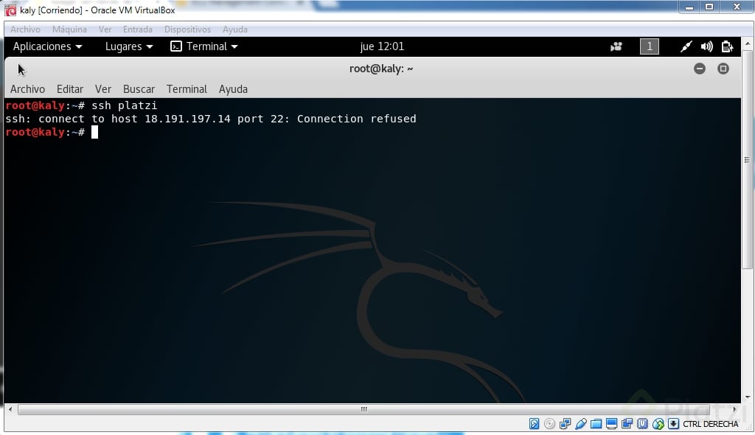Image resolution: width=755 pixels, height=435 pixels.
Task: Click the keyboard capture down-arrow icon
Action: 674,424
